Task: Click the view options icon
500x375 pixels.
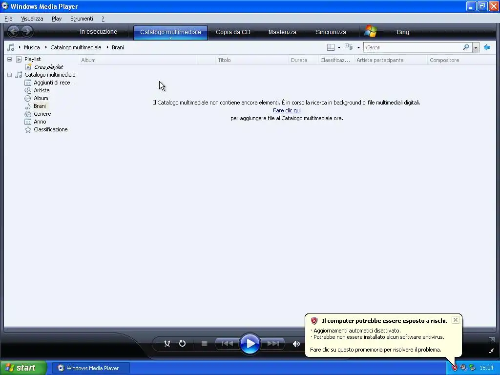Action: [349, 47]
